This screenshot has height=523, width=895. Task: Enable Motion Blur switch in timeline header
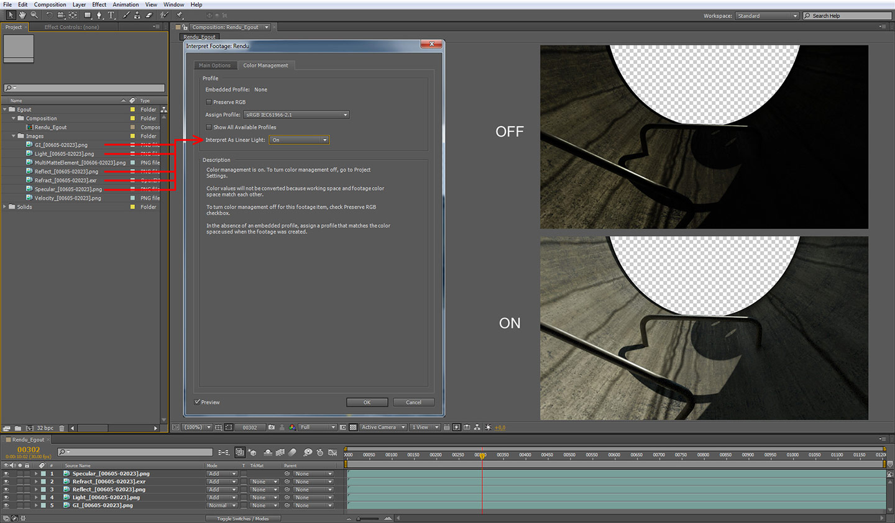click(292, 452)
